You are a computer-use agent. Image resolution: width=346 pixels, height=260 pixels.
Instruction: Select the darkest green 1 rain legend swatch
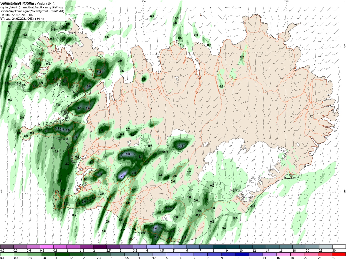tap(62, 254)
